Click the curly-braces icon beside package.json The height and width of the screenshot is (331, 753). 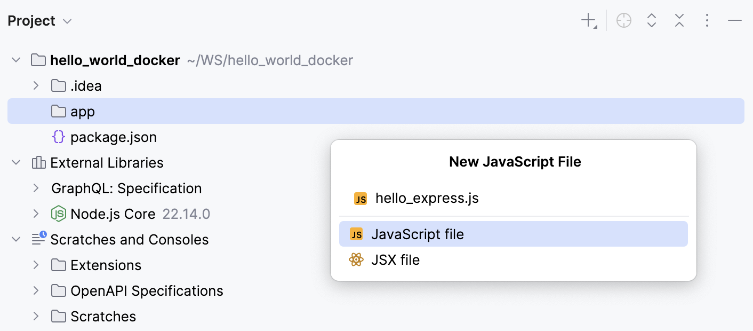tap(58, 137)
